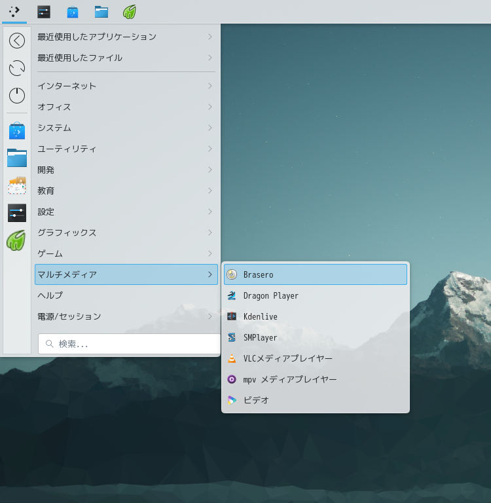Open the Discover shopping bag favorite in the sidebar
The width and height of the screenshot is (491, 503).
click(17, 131)
